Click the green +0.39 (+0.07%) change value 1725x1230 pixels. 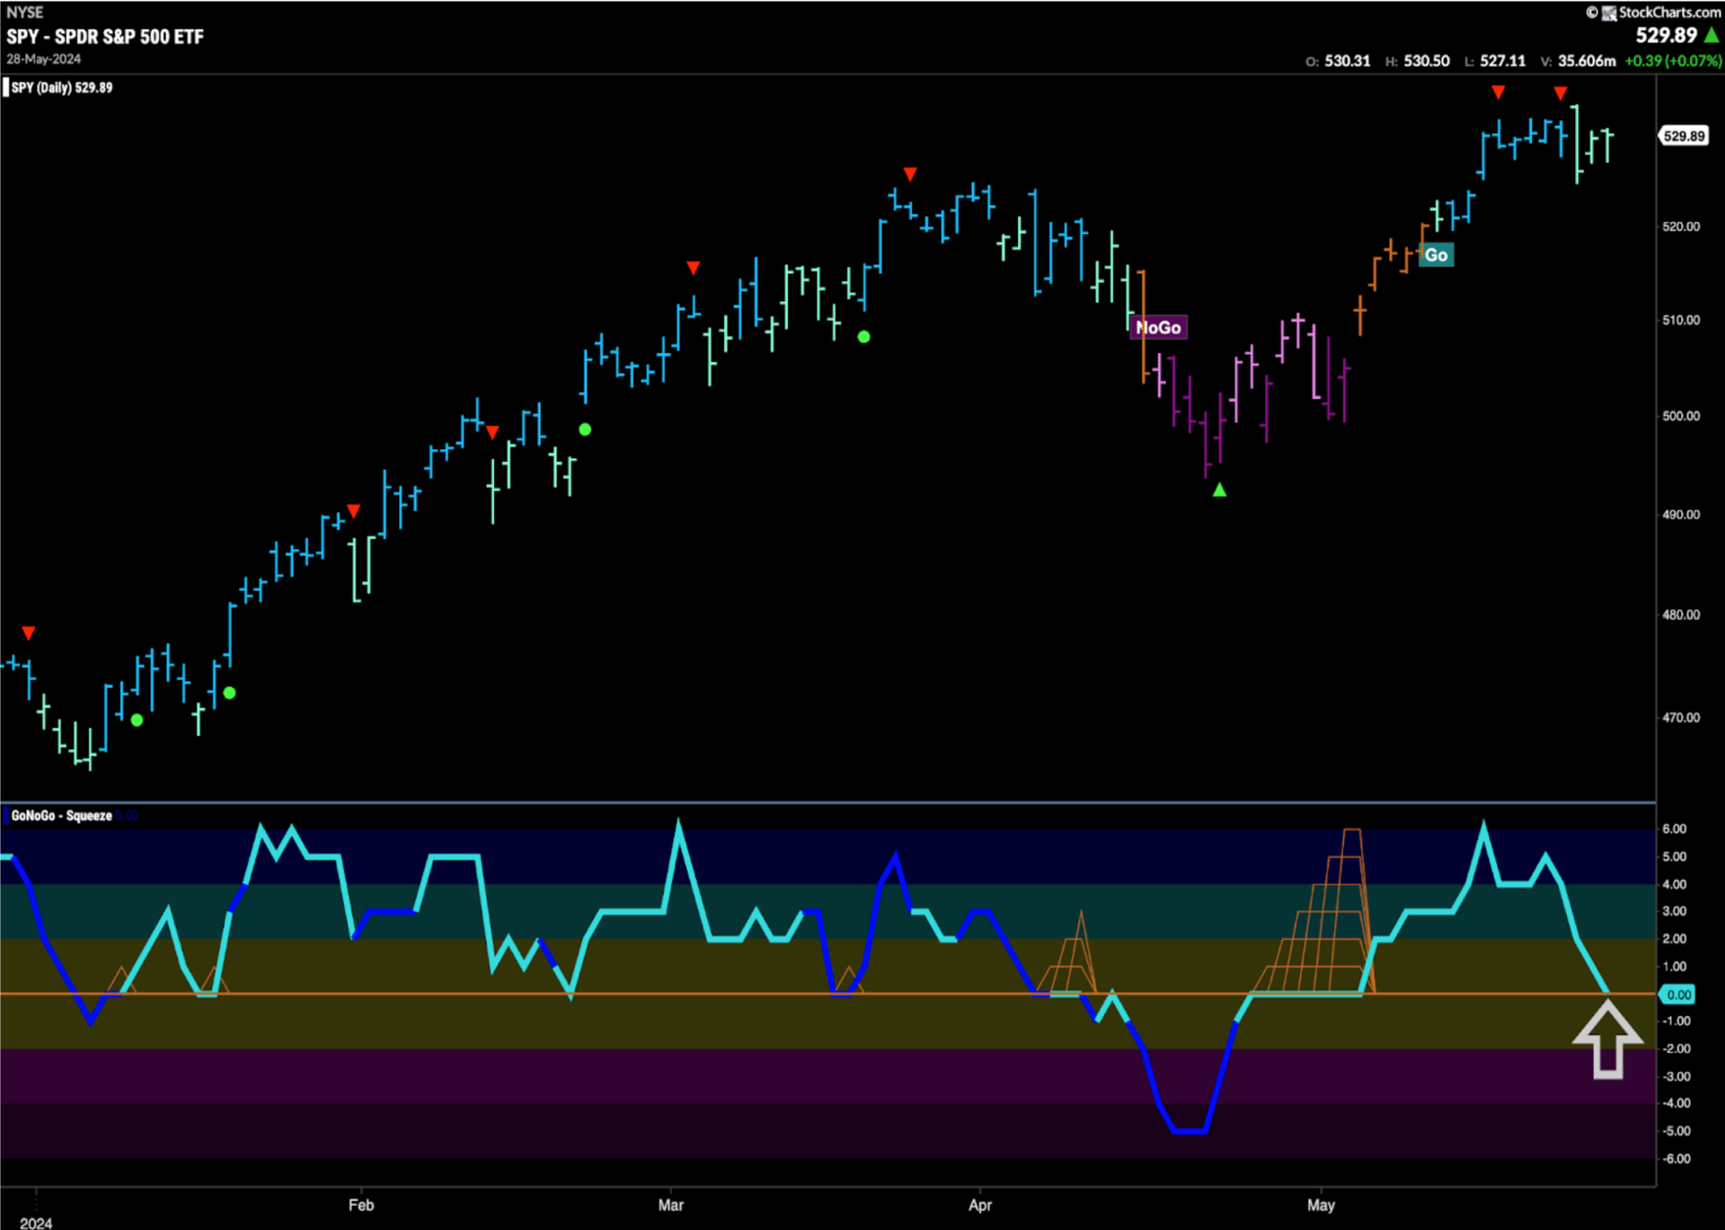1673,61
